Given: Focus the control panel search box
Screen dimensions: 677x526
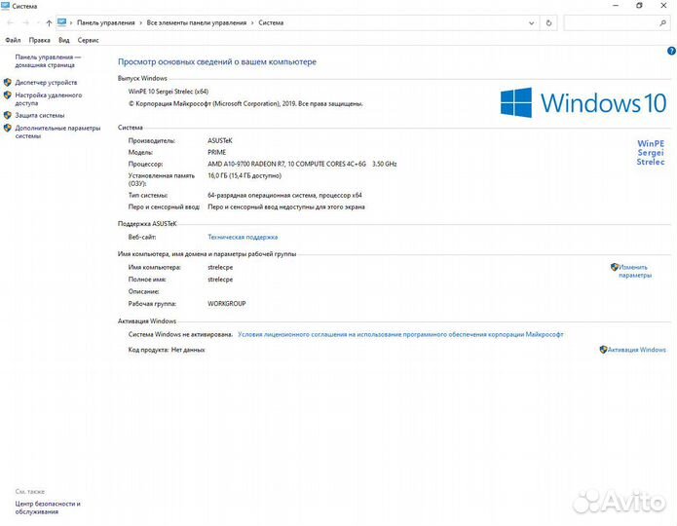Looking at the screenshot, I should pos(611,22).
